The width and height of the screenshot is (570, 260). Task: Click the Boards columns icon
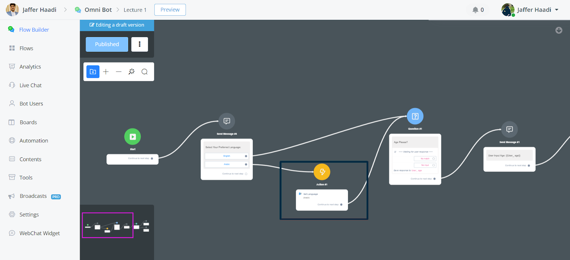(x=12, y=122)
